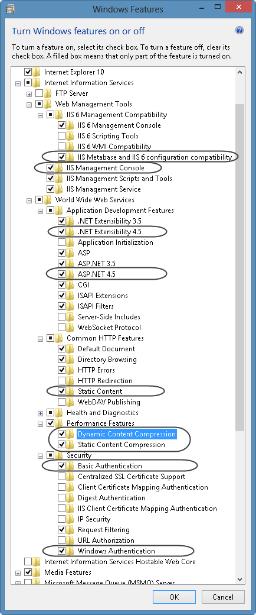Select the Directory Browsing label

pos(107,360)
